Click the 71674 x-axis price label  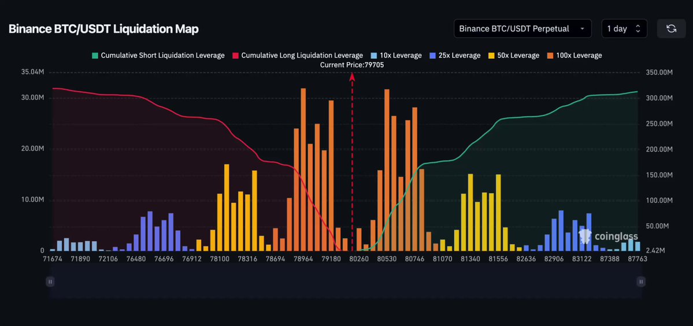click(52, 259)
